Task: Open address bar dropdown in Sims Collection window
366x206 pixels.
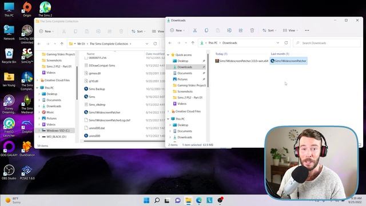Action: (147, 43)
